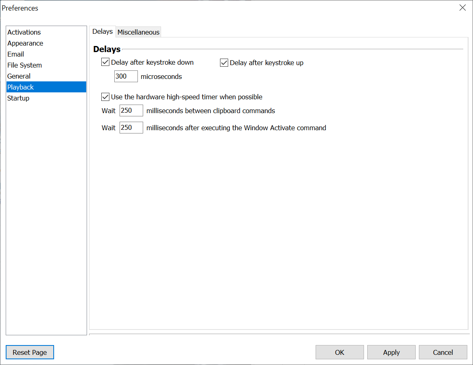Uncheck Delay after keystroke down
The height and width of the screenshot is (365, 473).
click(x=105, y=63)
